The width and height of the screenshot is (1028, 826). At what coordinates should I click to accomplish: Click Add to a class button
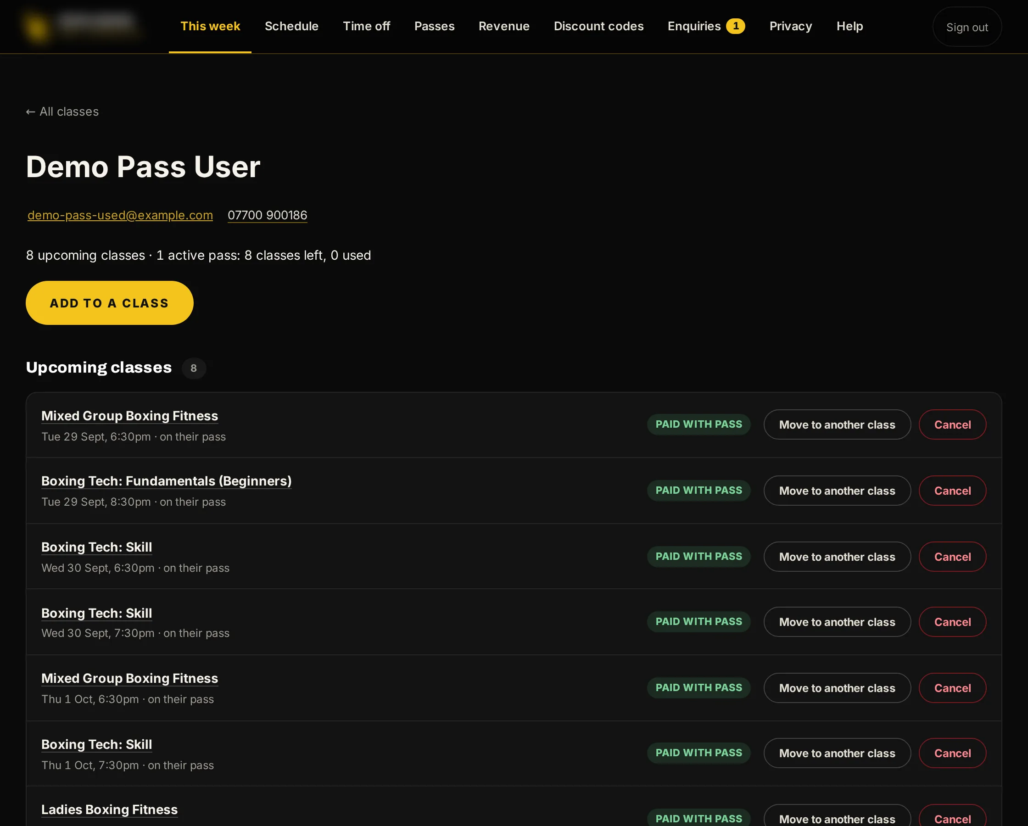[109, 303]
